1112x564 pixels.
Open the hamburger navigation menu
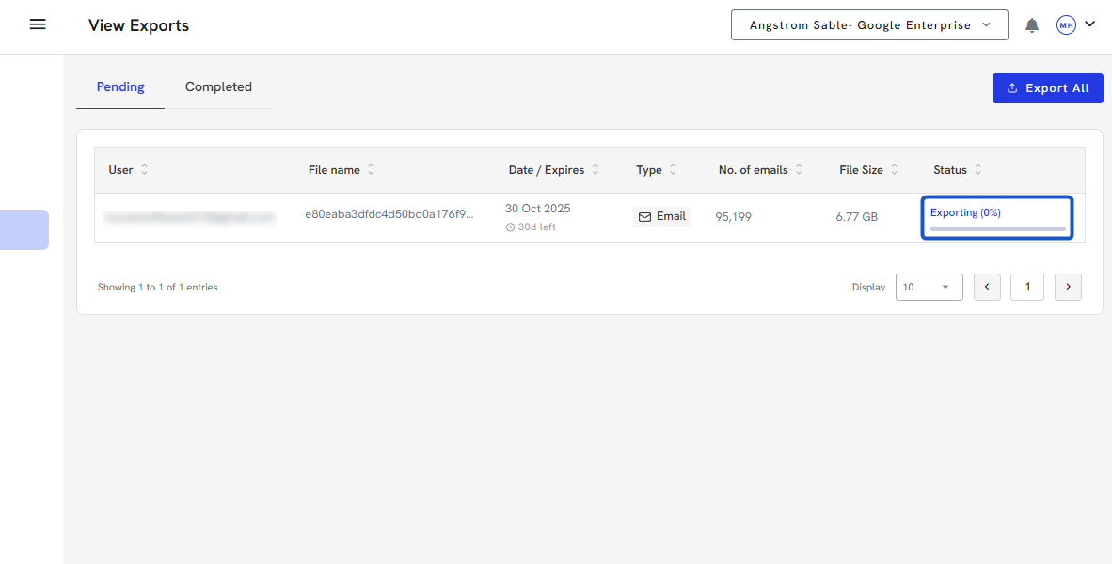pos(38,25)
